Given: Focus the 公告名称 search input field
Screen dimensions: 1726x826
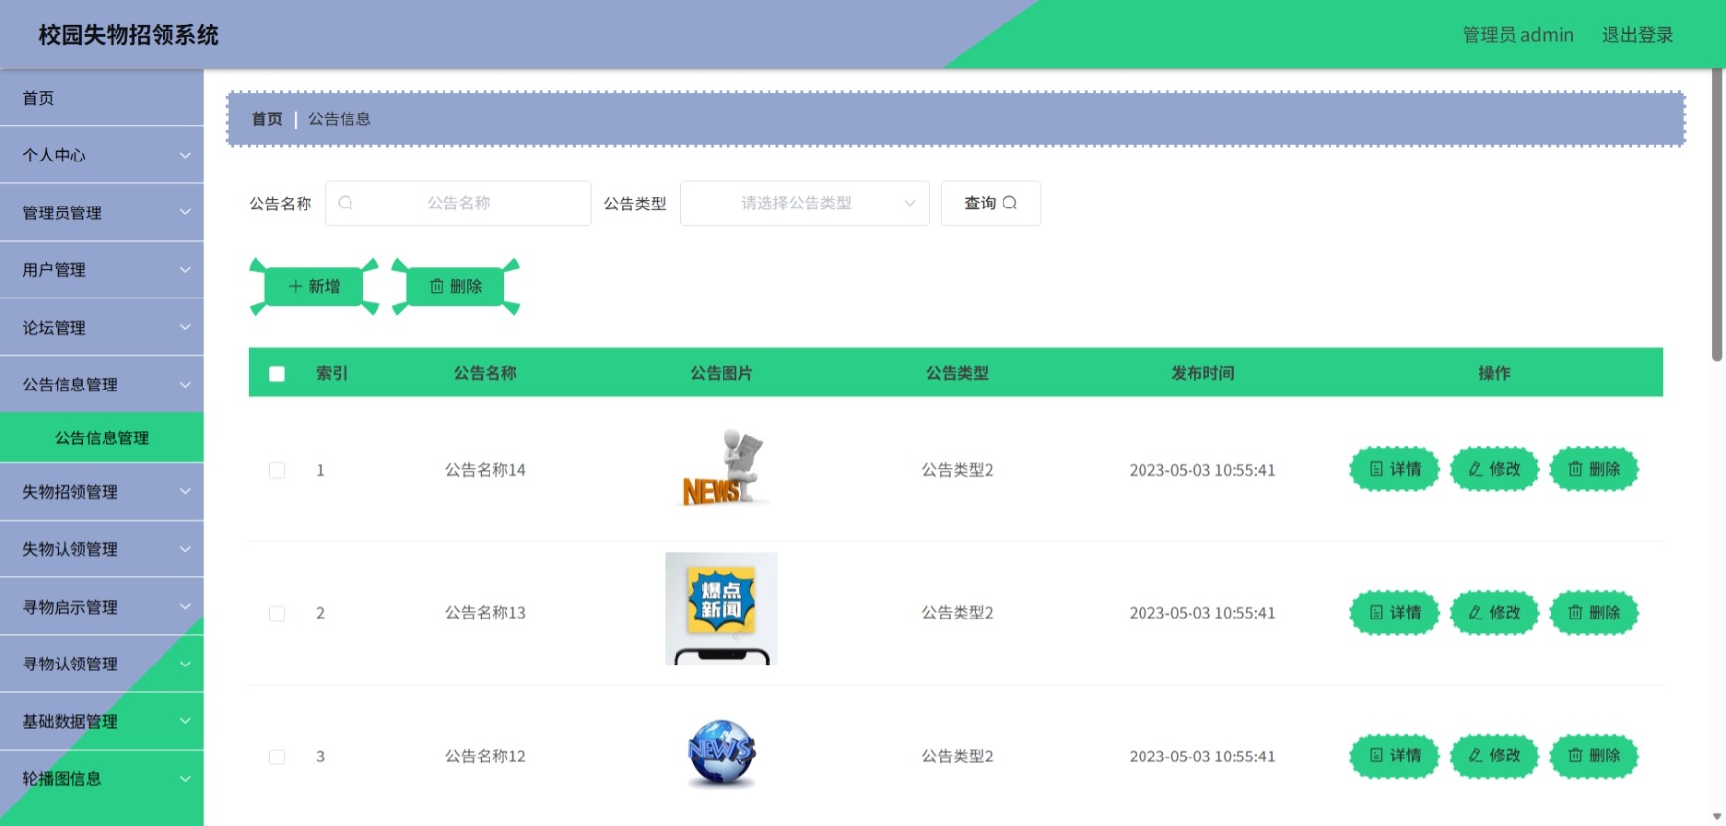Looking at the screenshot, I should tap(458, 203).
